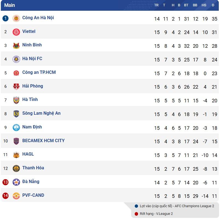Open the HAGL team name link
Screen dimensions: 221x222
28,154
